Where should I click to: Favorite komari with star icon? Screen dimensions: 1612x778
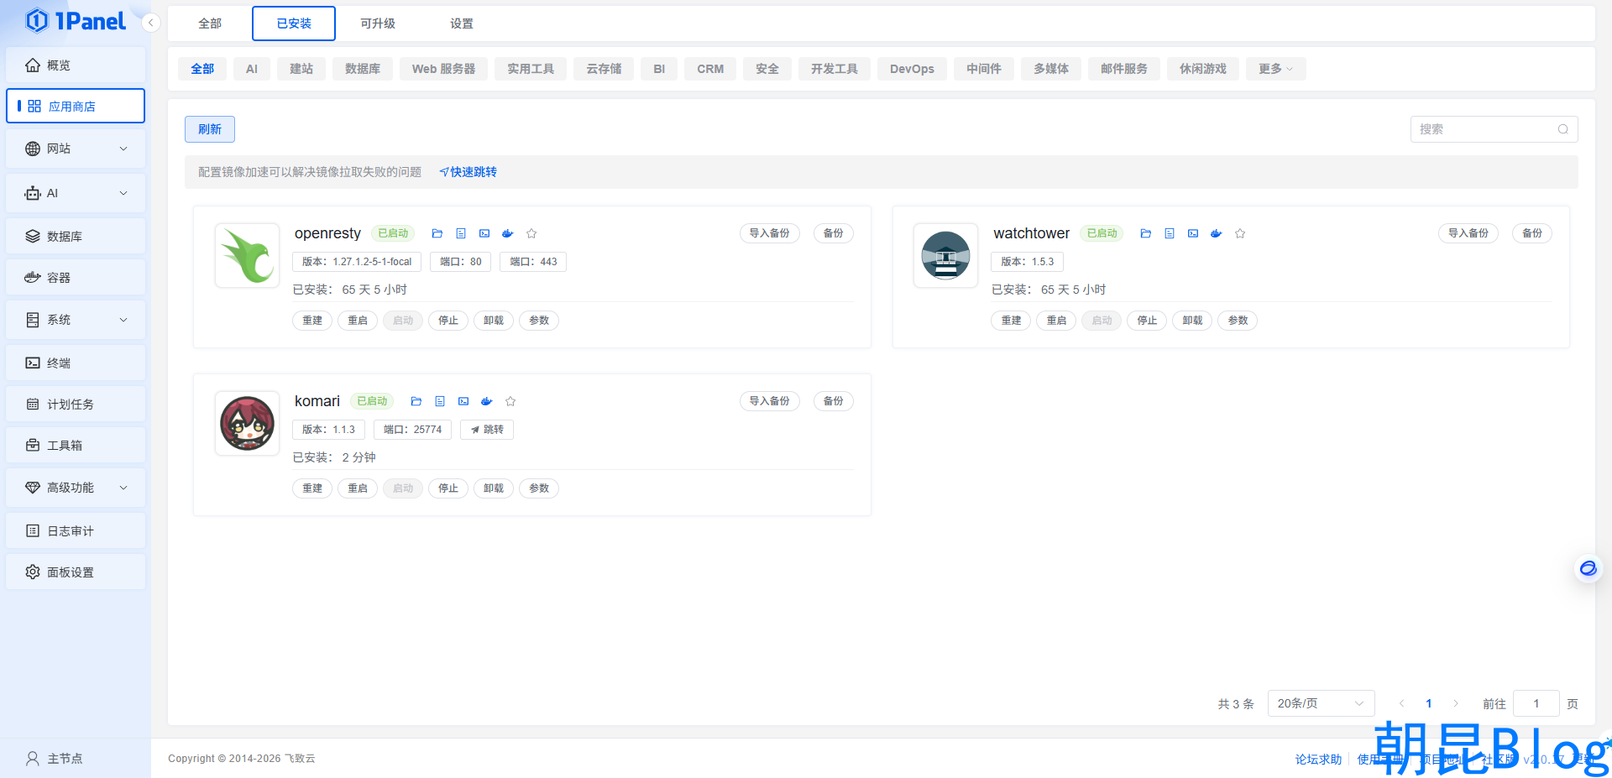(510, 401)
